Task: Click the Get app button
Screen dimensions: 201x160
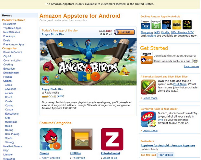Action: [x=124, y=32]
